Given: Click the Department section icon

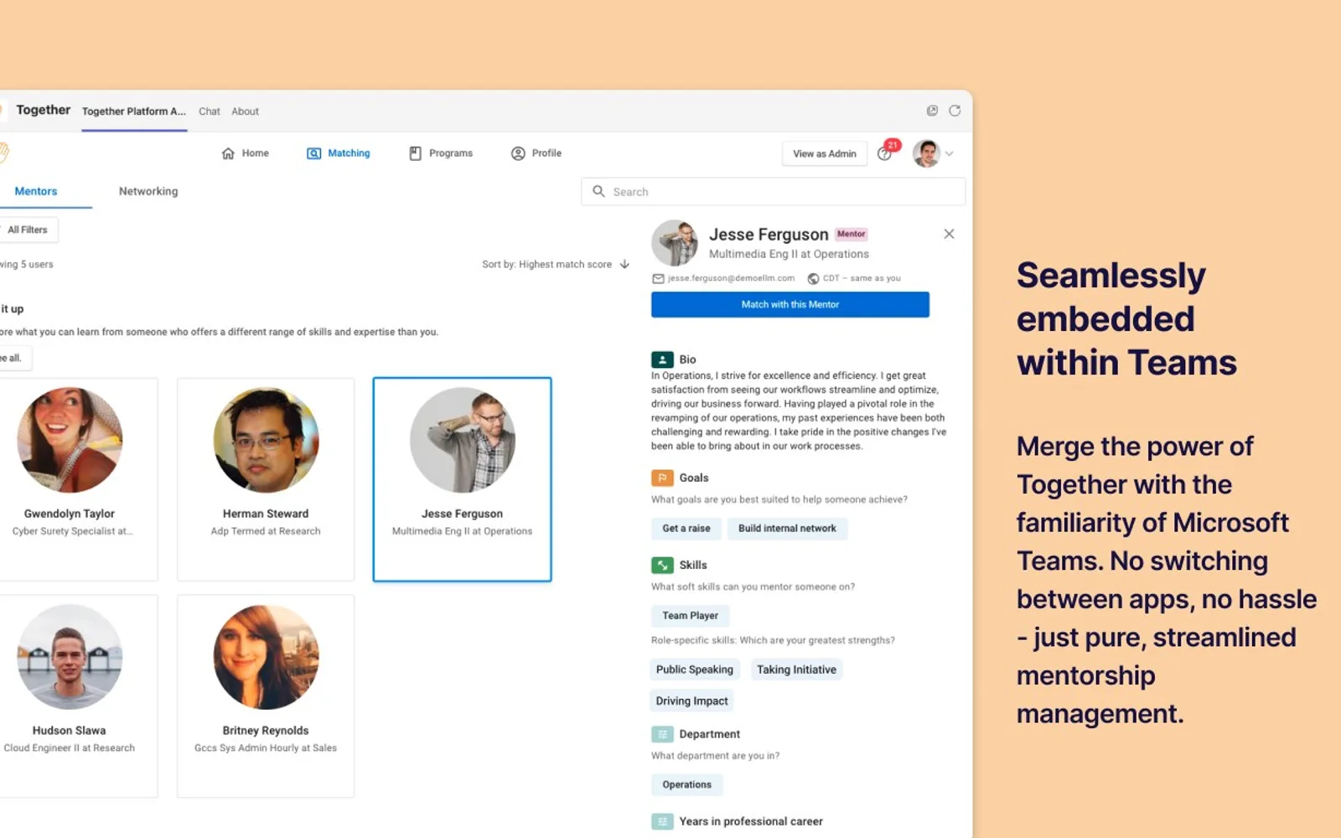Looking at the screenshot, I should point(662,734).
